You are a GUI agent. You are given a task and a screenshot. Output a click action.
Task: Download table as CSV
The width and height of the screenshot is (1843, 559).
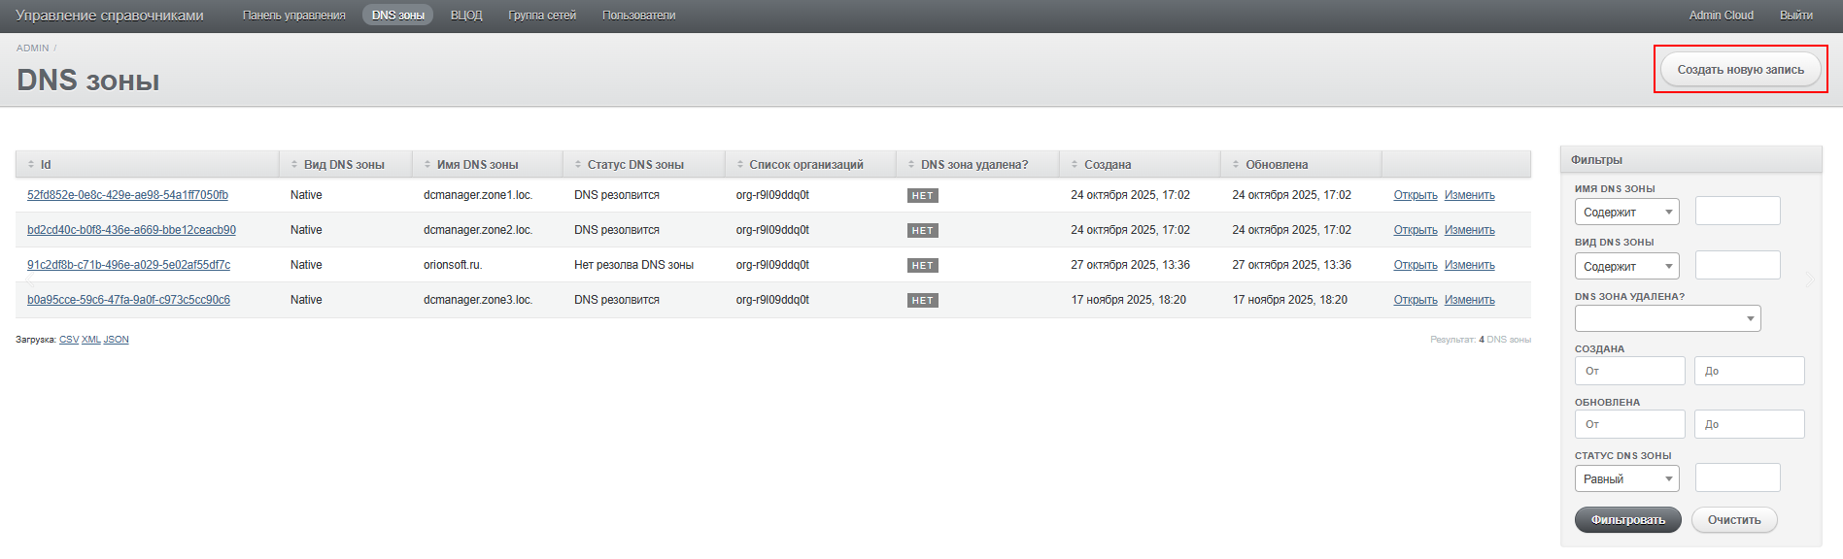tap(69, 340)
